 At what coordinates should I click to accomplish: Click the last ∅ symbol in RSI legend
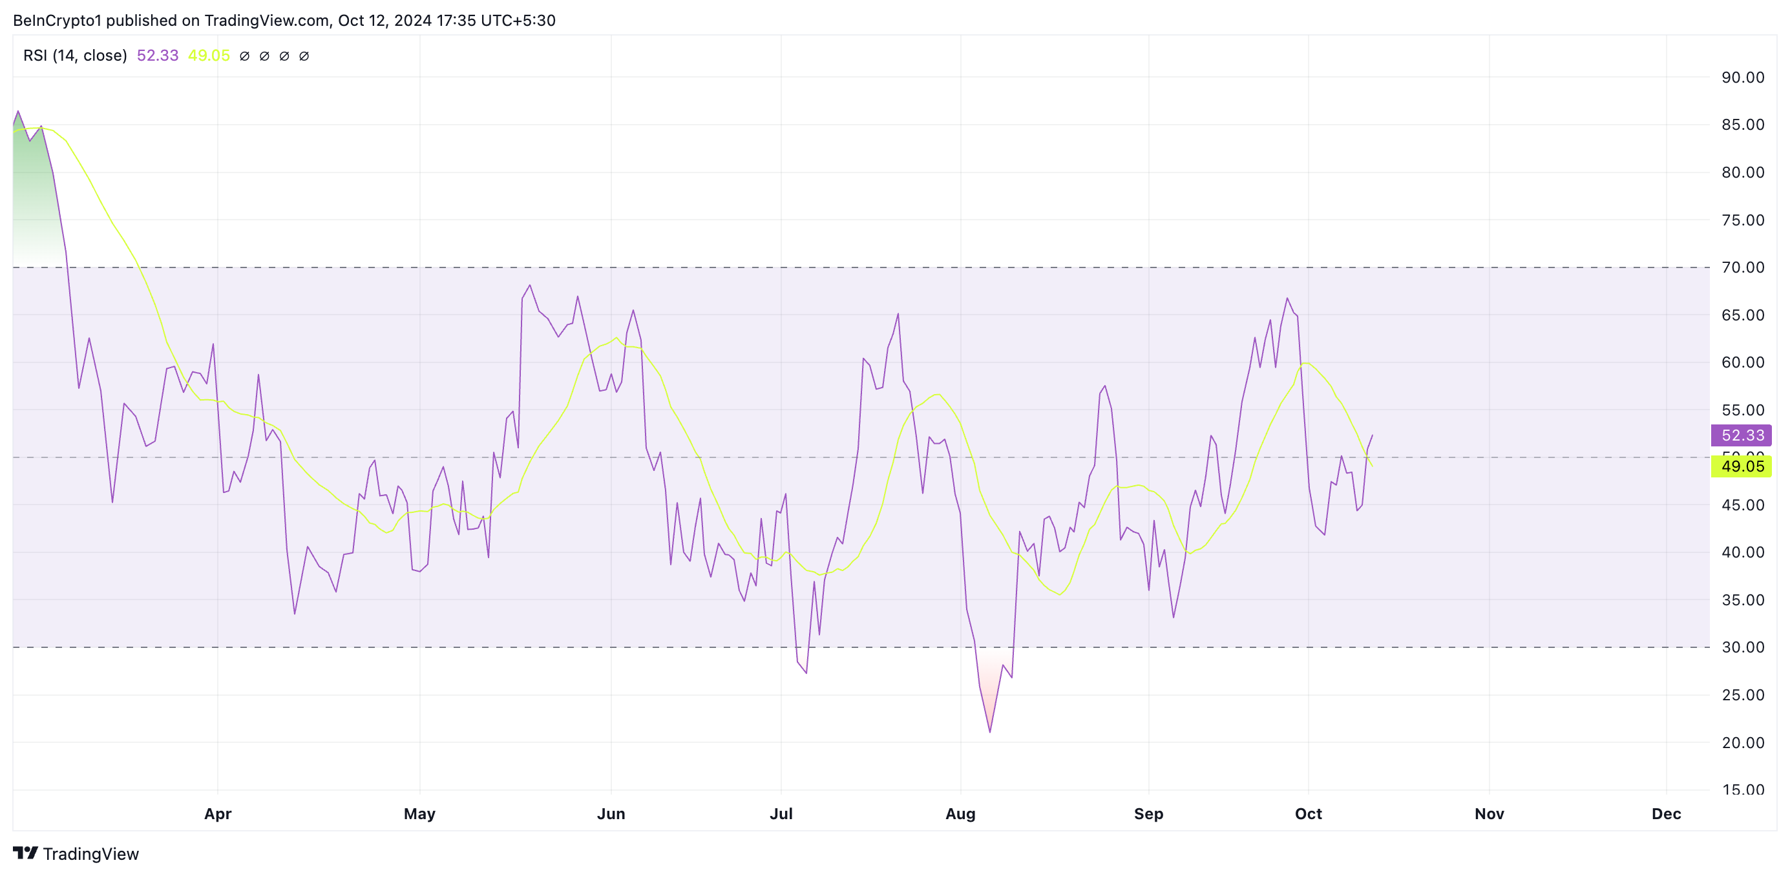coord(304,56)
